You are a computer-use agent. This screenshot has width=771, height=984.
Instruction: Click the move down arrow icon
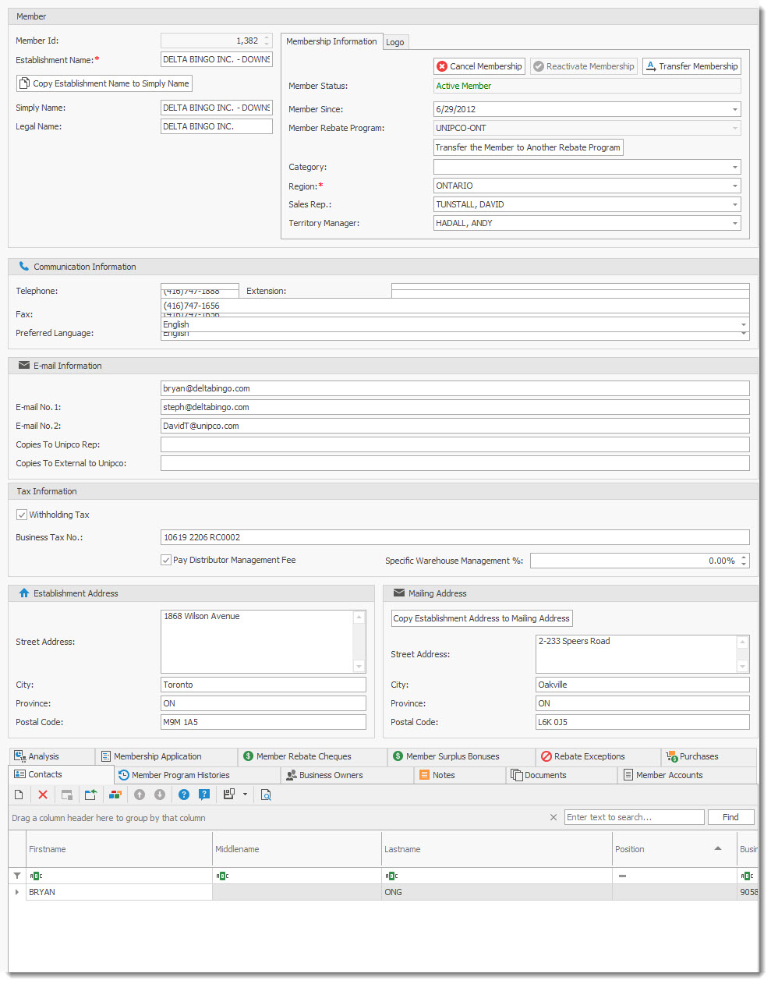click(x=160, y=795)
